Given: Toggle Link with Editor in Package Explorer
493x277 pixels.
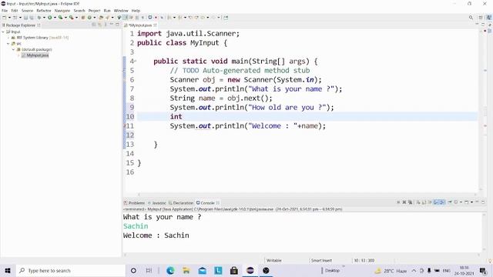Looking at the screenshot, I should pos(99,25).
